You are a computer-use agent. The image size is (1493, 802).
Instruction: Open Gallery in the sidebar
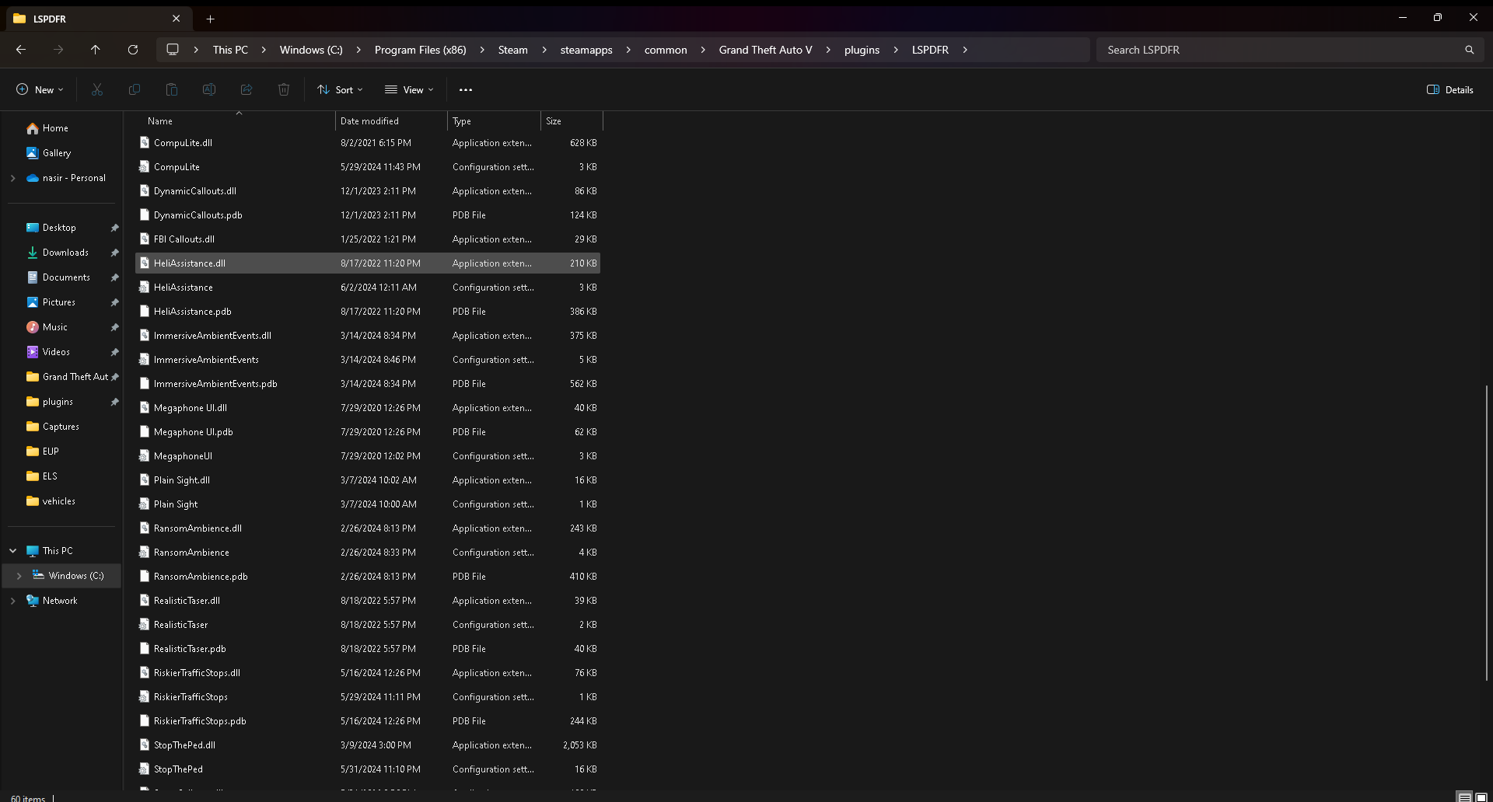click(x=57, y=153)
